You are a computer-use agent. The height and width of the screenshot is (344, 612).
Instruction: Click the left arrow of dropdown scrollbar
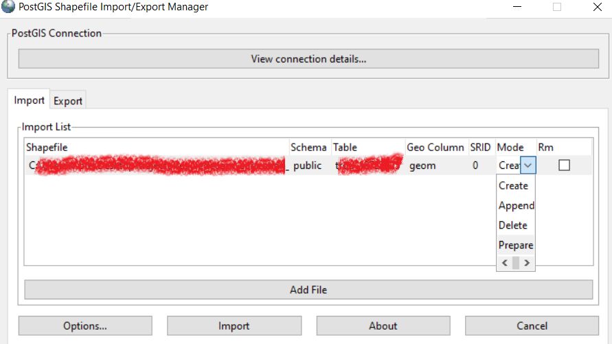(x=504, y=263)
